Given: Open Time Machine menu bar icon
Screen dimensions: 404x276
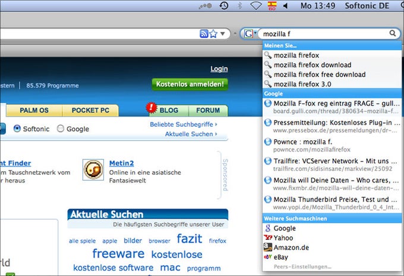Looking at the screenshot, I should pos(224,5).
